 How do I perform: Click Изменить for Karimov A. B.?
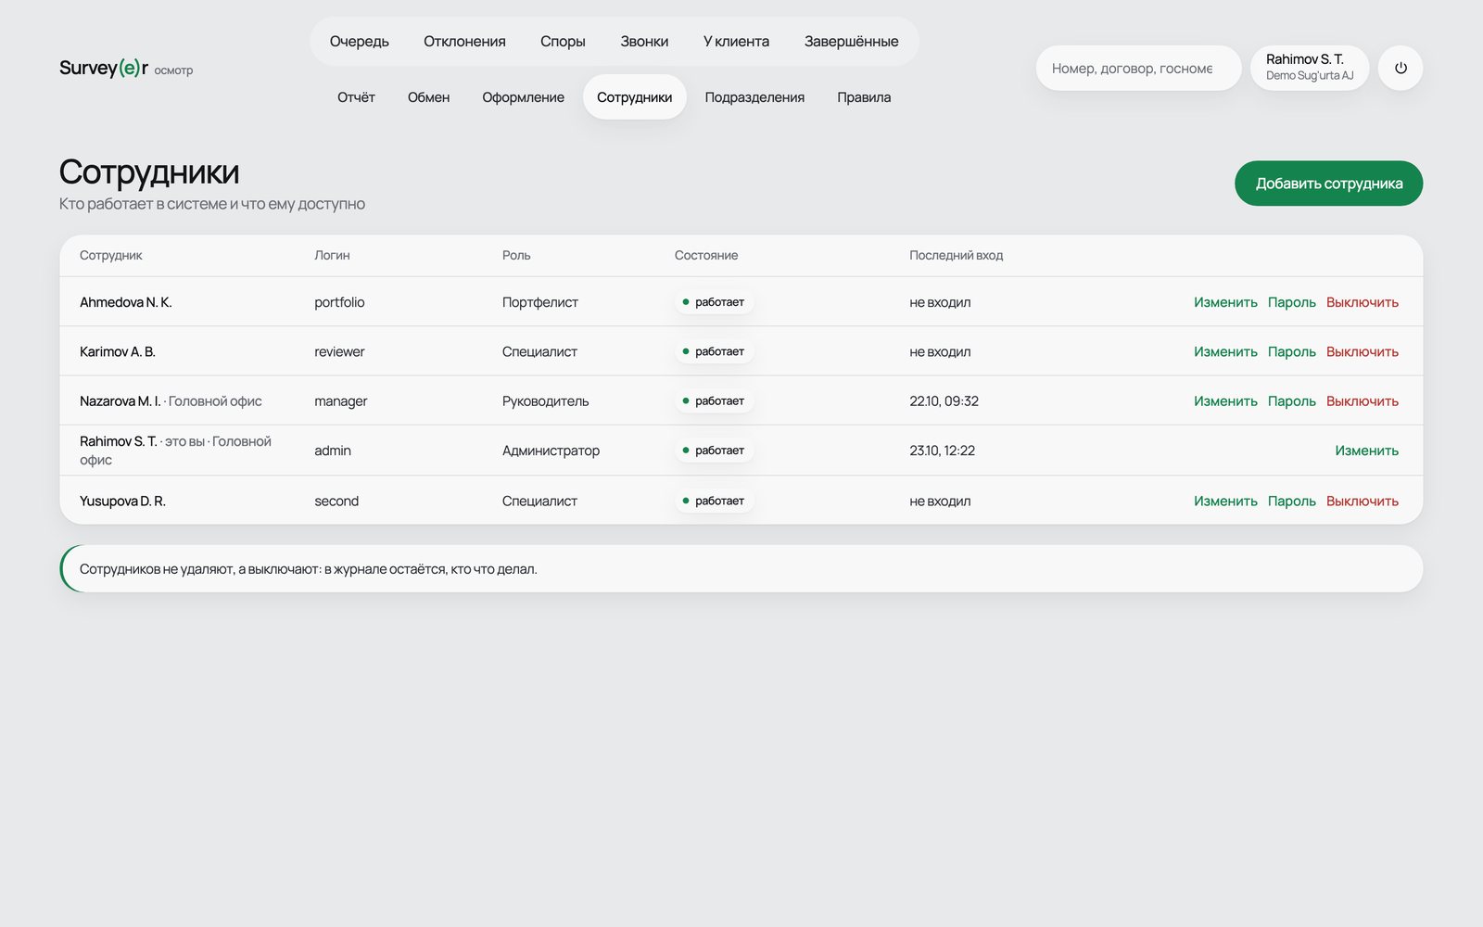(1225, 351)
